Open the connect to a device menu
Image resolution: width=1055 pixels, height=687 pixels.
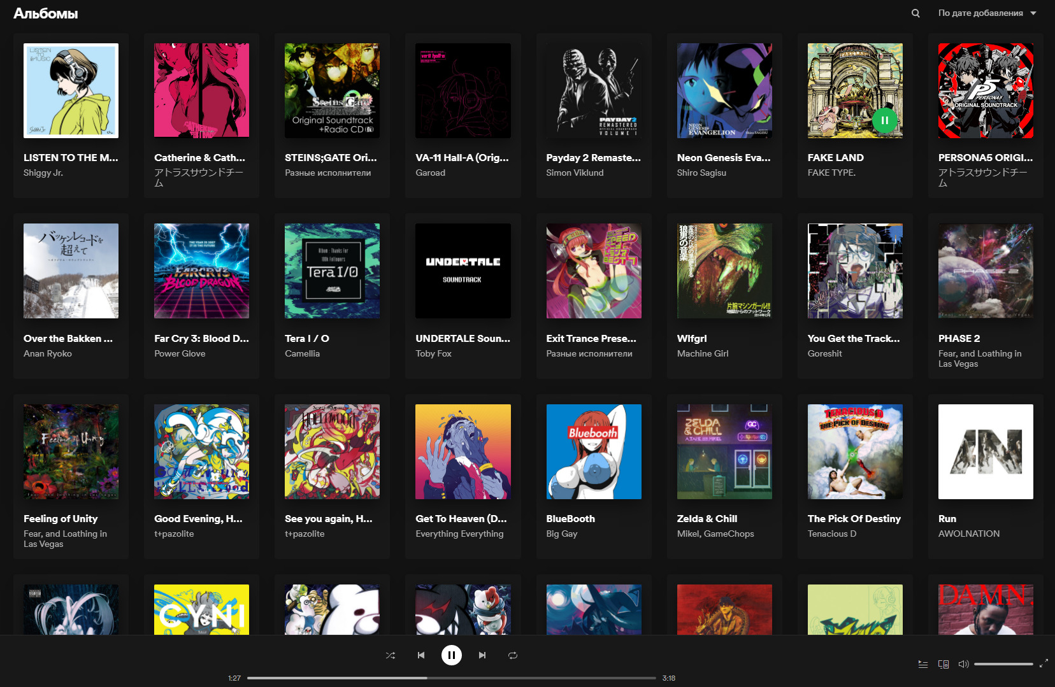pyautogui.click(x=944, y=664)
